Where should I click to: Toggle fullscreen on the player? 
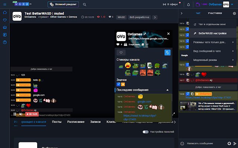174,114
